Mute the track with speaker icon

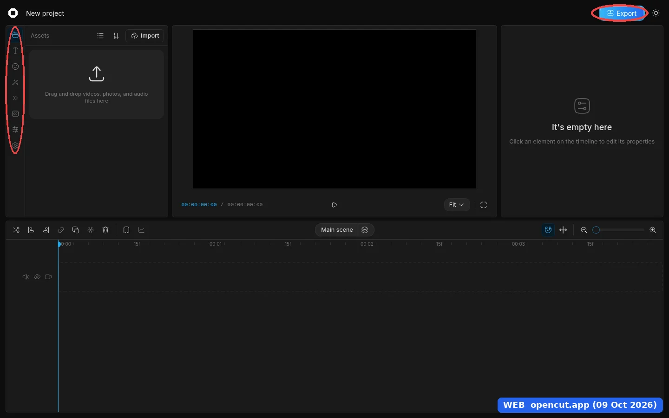click(26, 277)
